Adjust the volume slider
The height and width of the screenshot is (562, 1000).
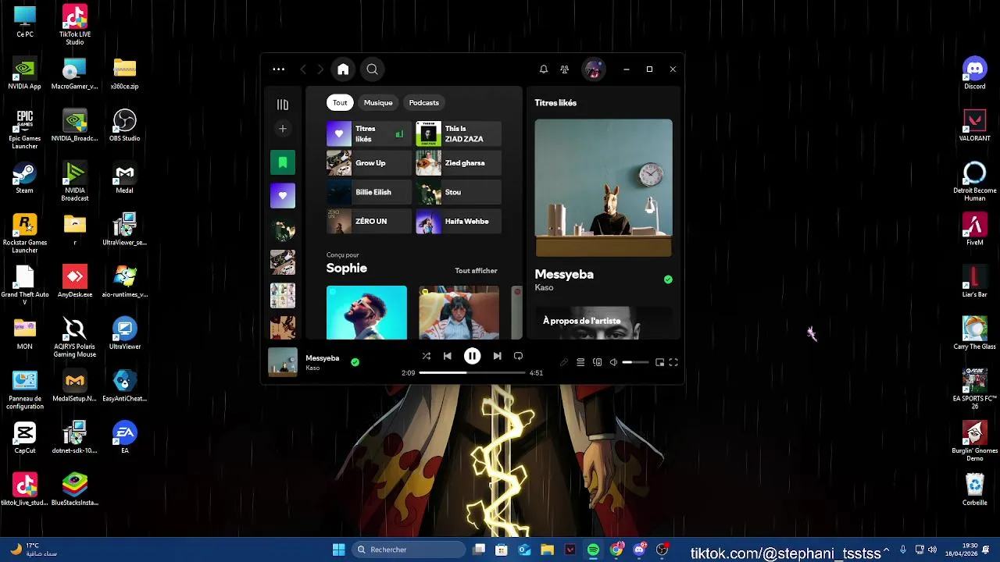(635, 362)
